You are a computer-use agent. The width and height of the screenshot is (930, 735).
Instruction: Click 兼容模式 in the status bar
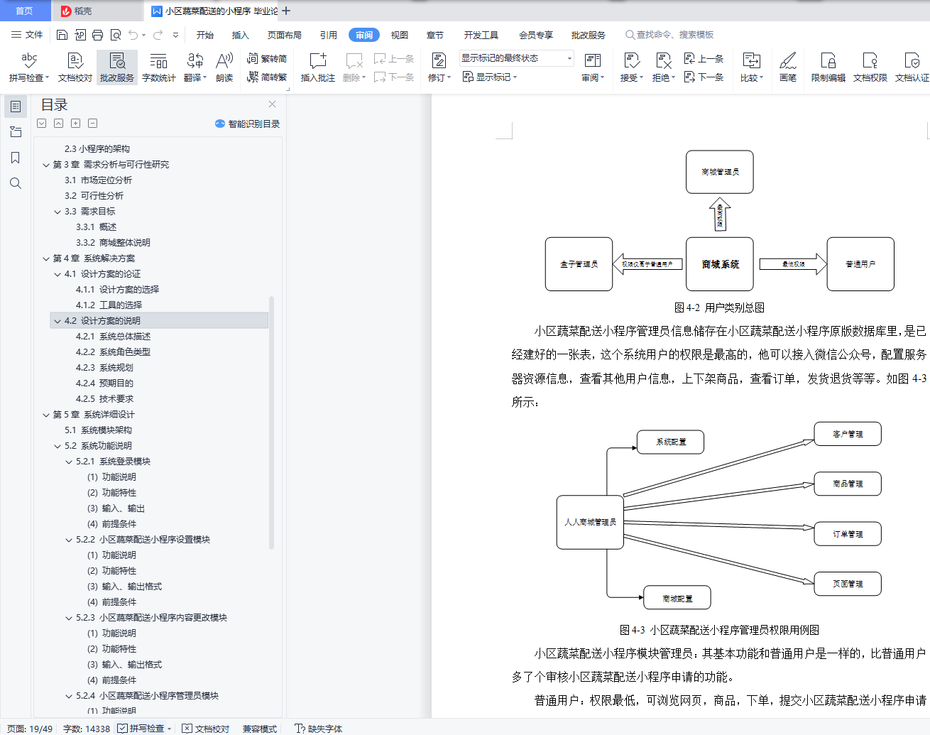pyautogui.click(x=260, y=729)
